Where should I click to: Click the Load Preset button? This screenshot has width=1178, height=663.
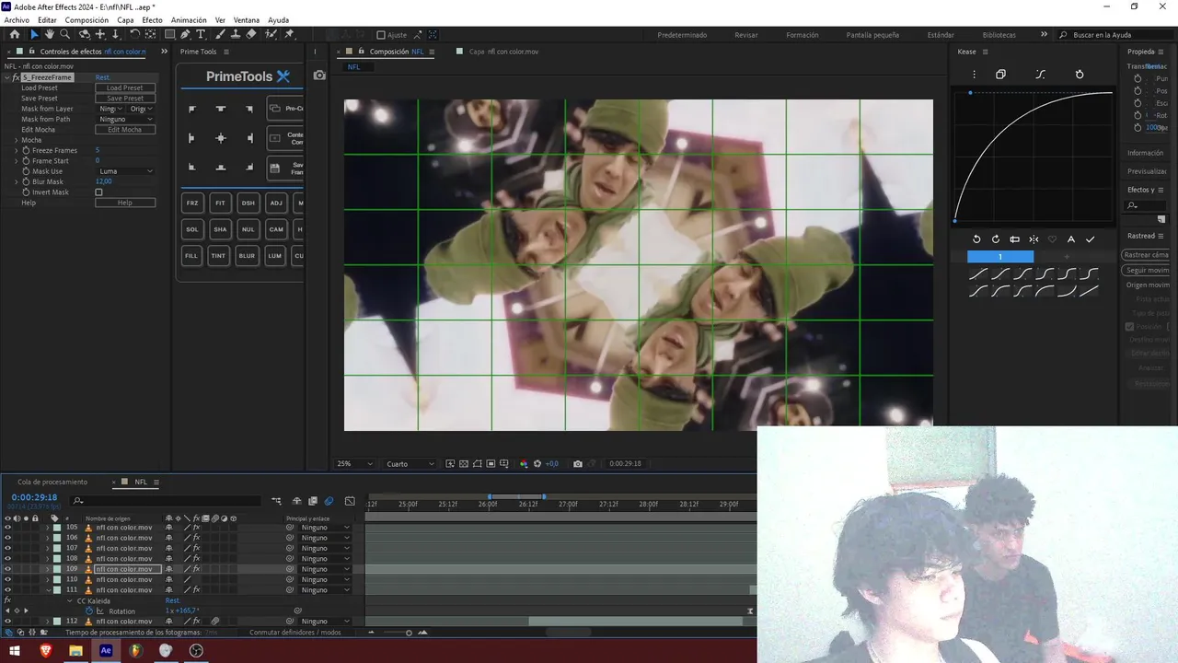point(125,88)
